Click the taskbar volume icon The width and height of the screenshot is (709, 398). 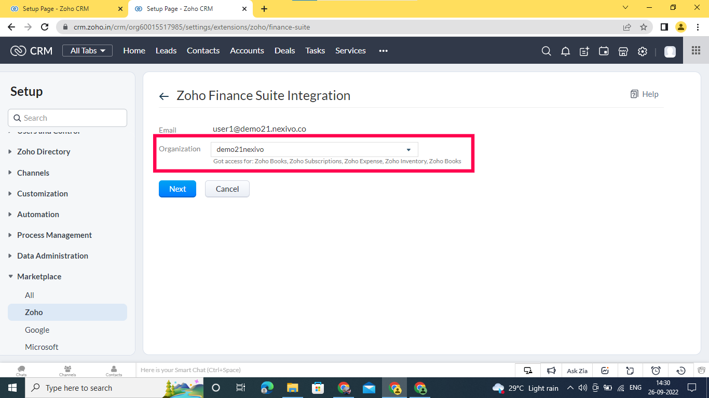click(582, 388)
